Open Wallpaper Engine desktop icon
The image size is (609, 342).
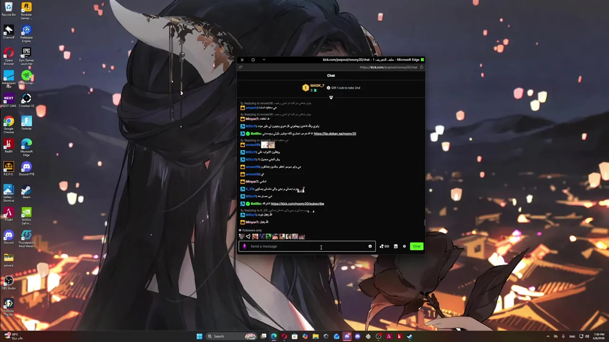pyautogui.click(x=26, y=34)
